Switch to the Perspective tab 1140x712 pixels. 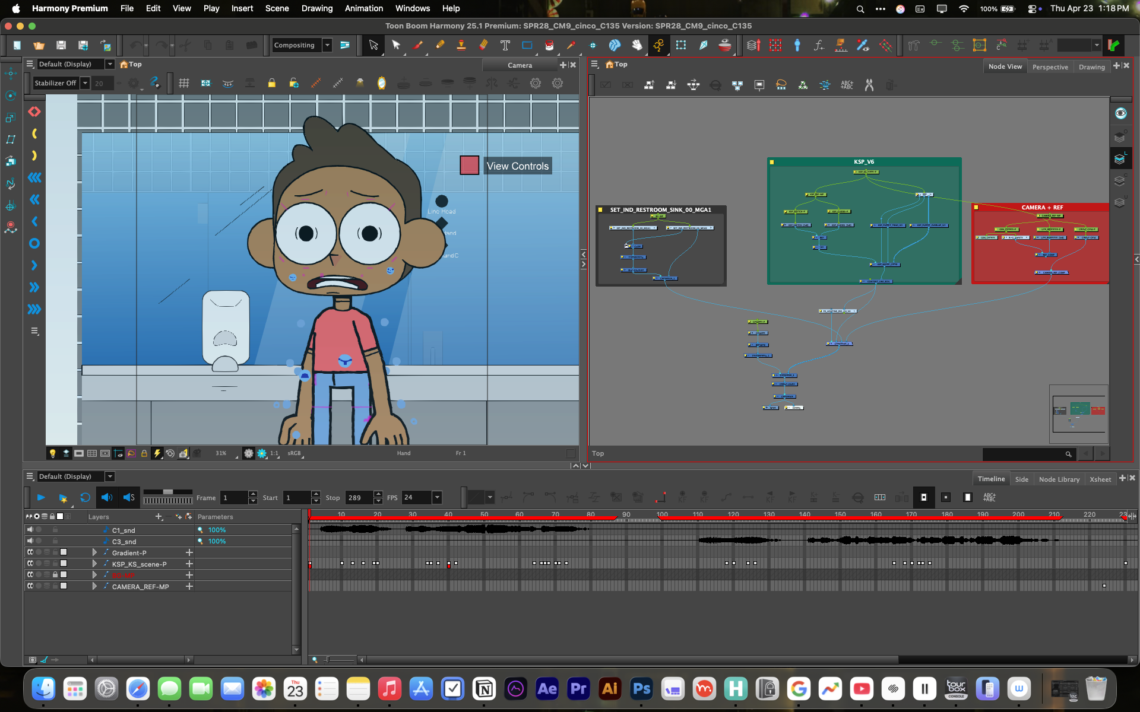tap(1050, 67)
